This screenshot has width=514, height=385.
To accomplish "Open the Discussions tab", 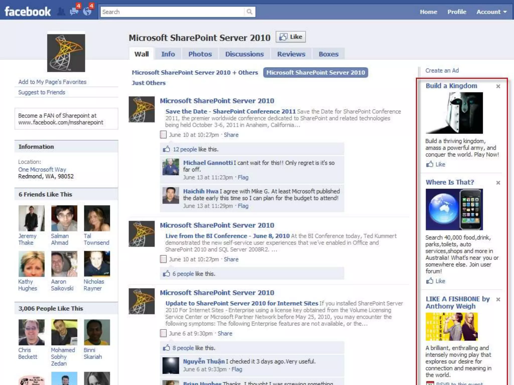I will coord(244,54).
